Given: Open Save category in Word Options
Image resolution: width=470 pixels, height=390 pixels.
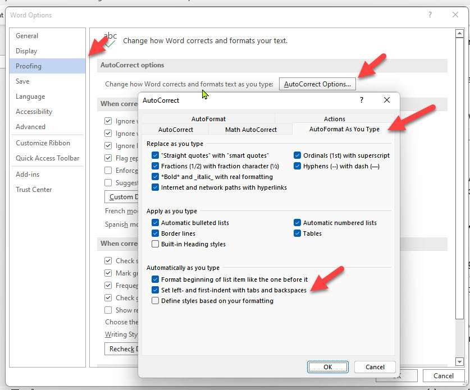Looking at the screenshot, I should pyautogui.click(x=47, y=81).
